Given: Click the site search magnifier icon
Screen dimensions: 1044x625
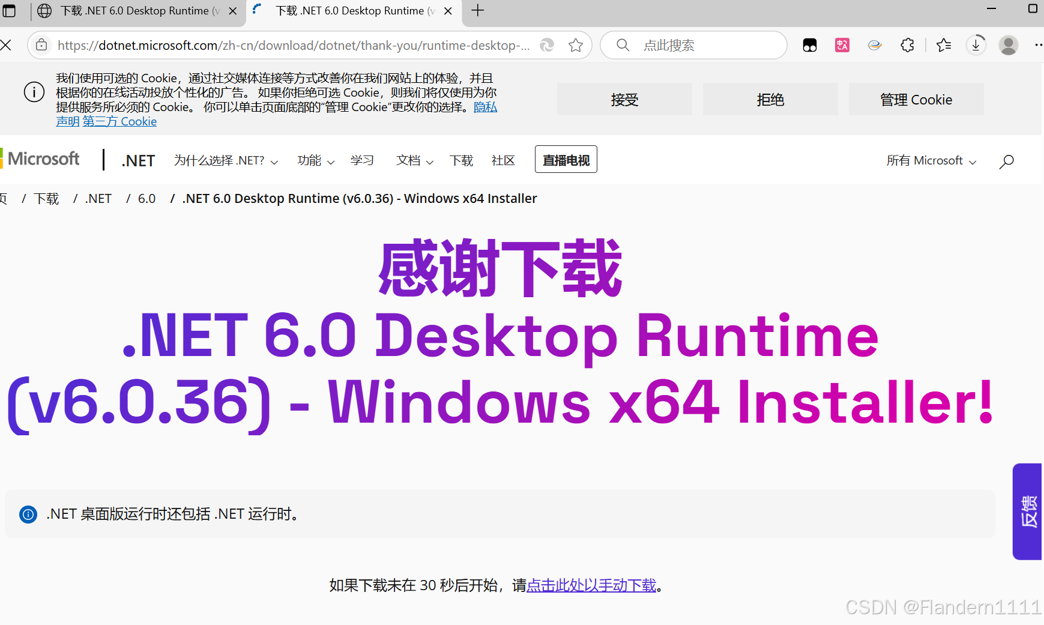Looking at the screenshot, I should tap(1007, 160).
